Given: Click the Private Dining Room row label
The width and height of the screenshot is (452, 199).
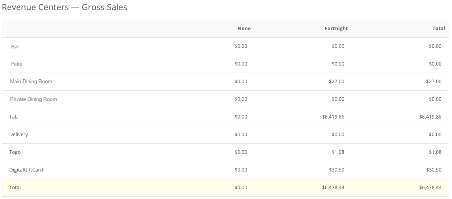Looking at the screenshot, I should pyautogui.click(x=33, y=99).
